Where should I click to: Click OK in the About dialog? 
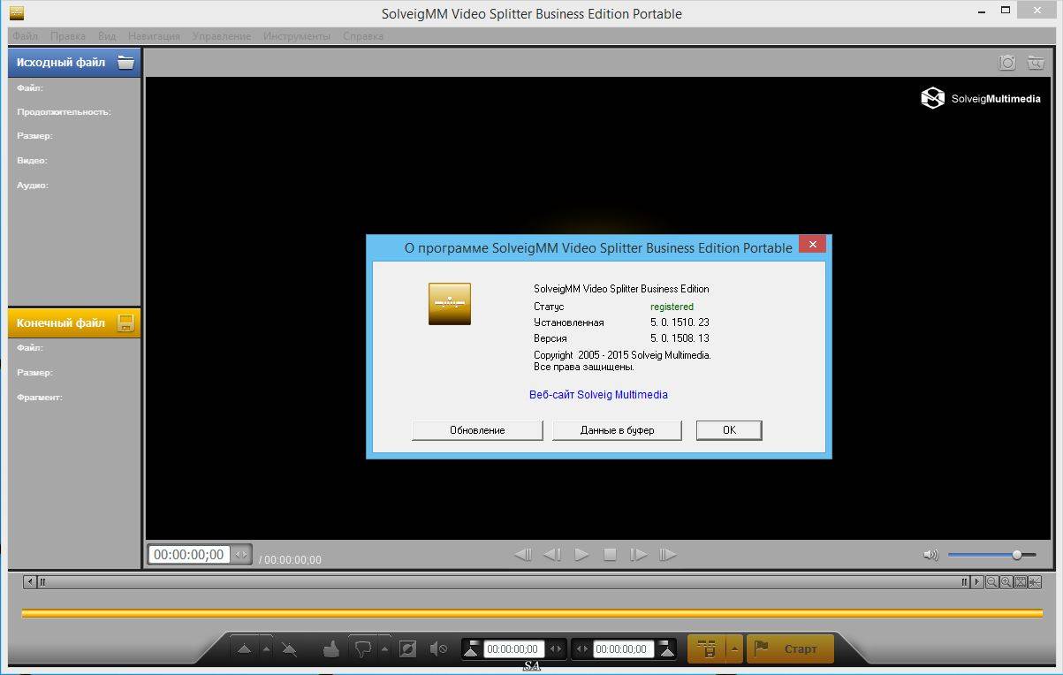729,430
